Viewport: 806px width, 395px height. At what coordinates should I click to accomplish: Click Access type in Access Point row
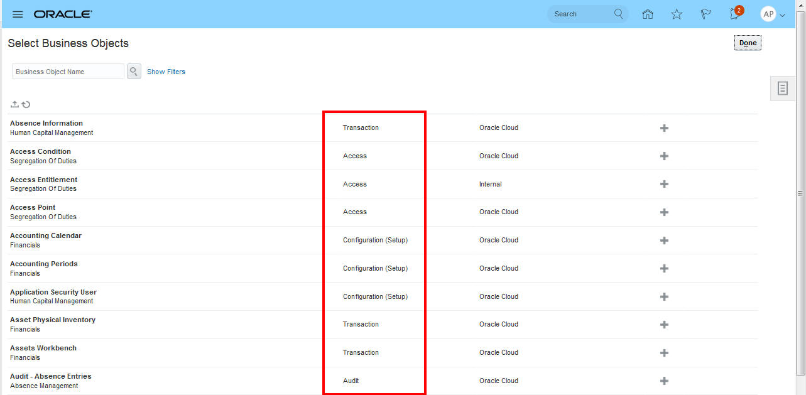click(x=355, y=212)
